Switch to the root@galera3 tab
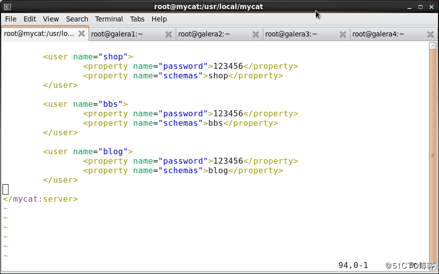Screen dimensions: 439x274 click(306, 34)
